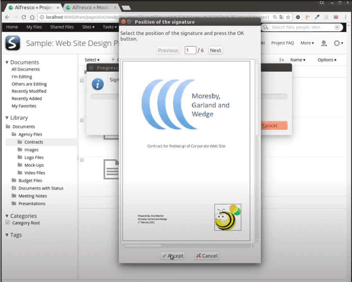Click the page number input field
Screen dimensions: 352x282
190,50
